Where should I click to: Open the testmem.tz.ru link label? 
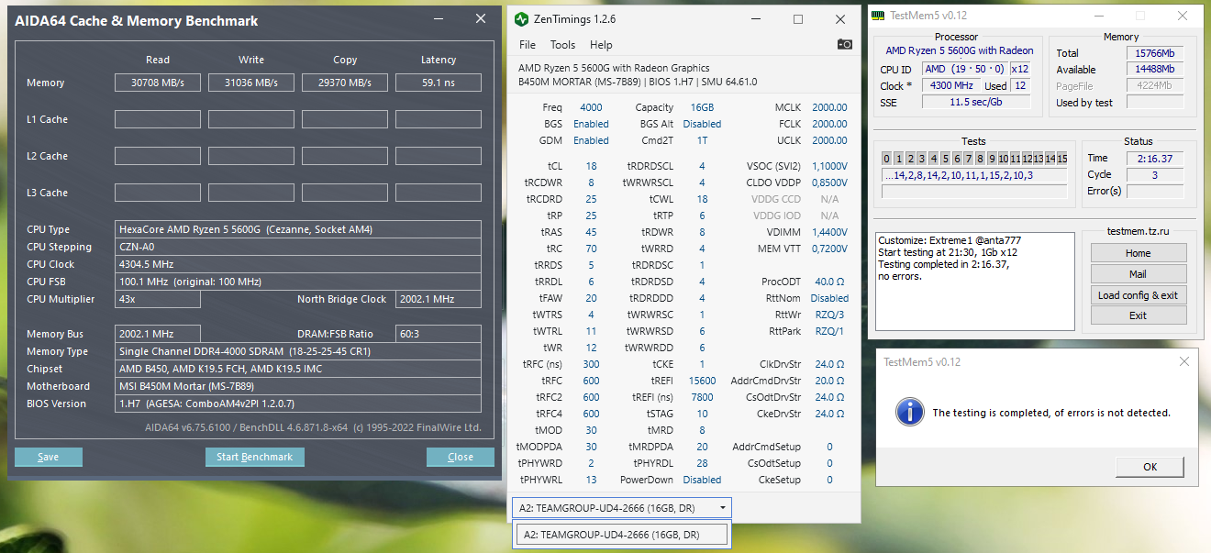(x=1138, y=233)
